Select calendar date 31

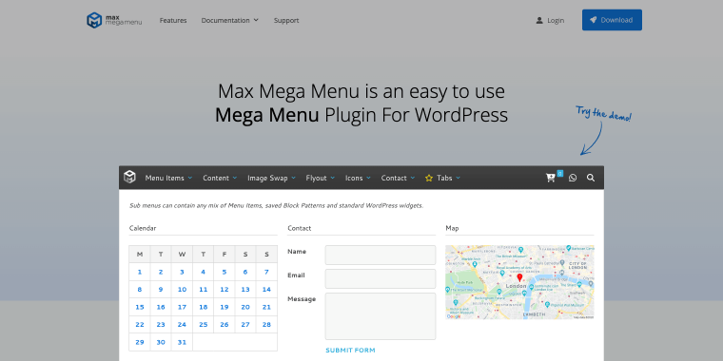(182, 342)
